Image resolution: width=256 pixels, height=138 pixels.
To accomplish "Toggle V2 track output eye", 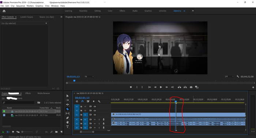I will 95,111.
